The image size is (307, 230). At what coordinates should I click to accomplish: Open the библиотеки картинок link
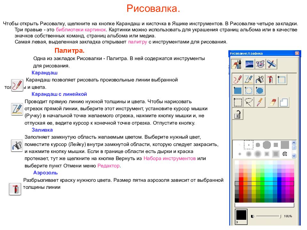81,30
